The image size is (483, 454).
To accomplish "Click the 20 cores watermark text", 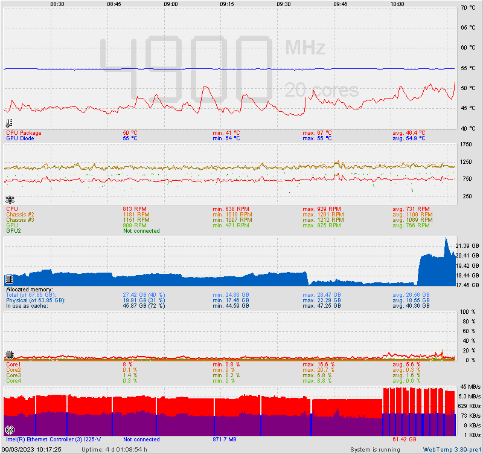I will (321, 90).
